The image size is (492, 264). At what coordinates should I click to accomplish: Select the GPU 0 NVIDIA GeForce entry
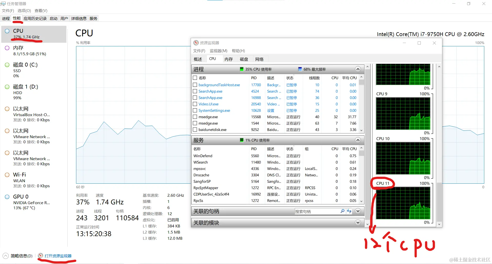tap(34, 202)
